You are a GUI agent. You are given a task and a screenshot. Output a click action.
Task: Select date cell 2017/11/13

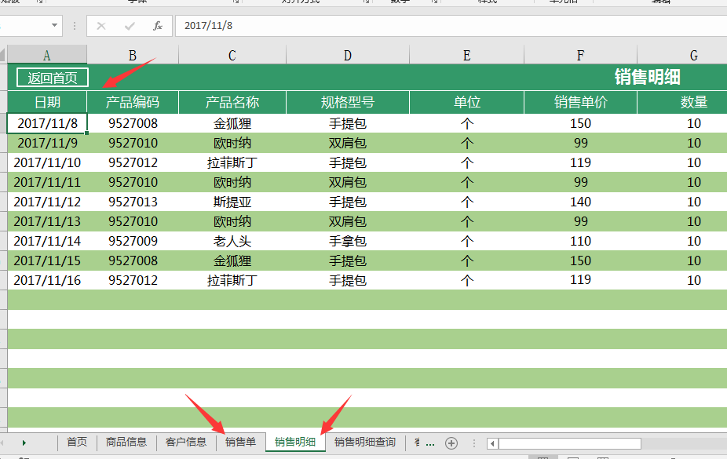[x=47, y=221]
